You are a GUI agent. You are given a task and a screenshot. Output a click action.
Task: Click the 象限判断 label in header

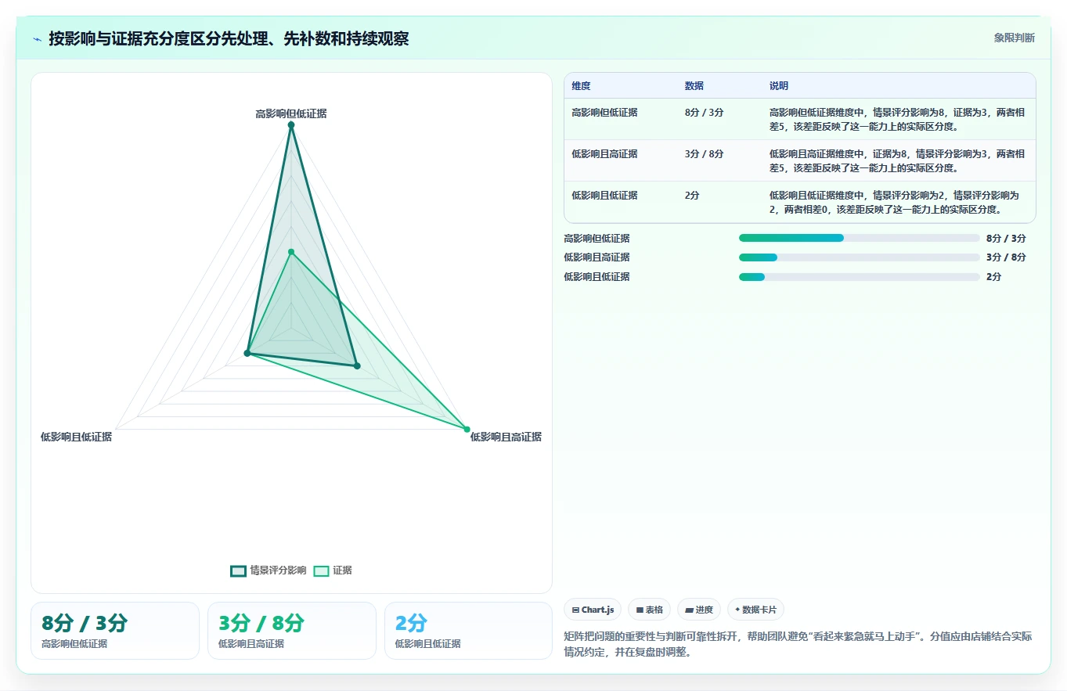(1014, 38)
